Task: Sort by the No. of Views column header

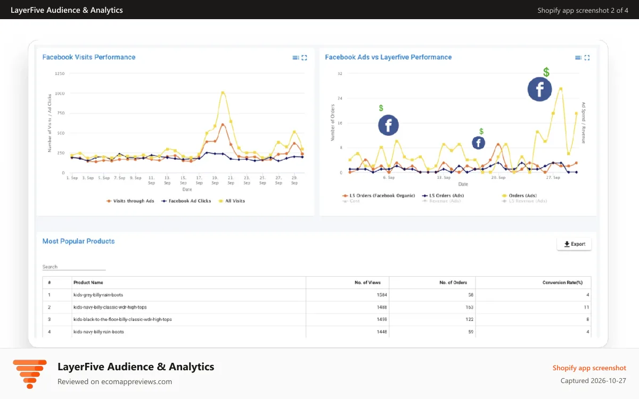Action: [x=348, y=282]
